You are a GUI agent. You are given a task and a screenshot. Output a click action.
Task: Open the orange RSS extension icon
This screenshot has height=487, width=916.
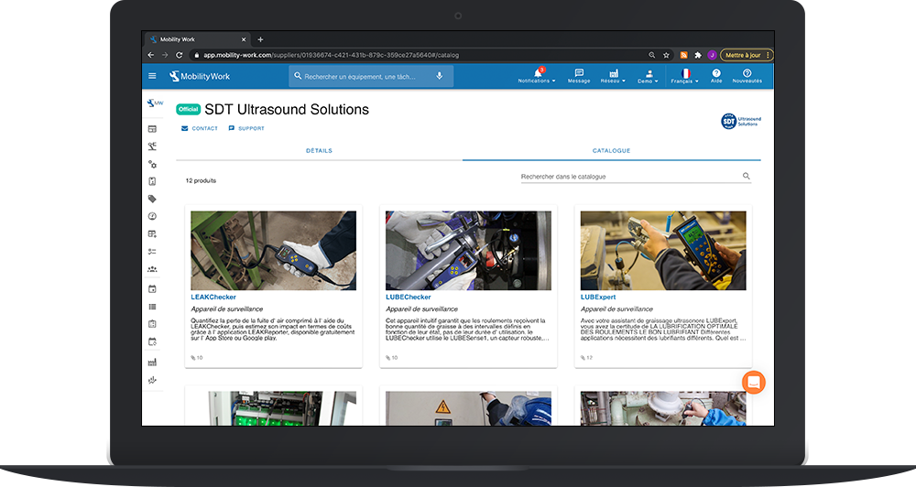pyautogui.click(x=683, y=55)
